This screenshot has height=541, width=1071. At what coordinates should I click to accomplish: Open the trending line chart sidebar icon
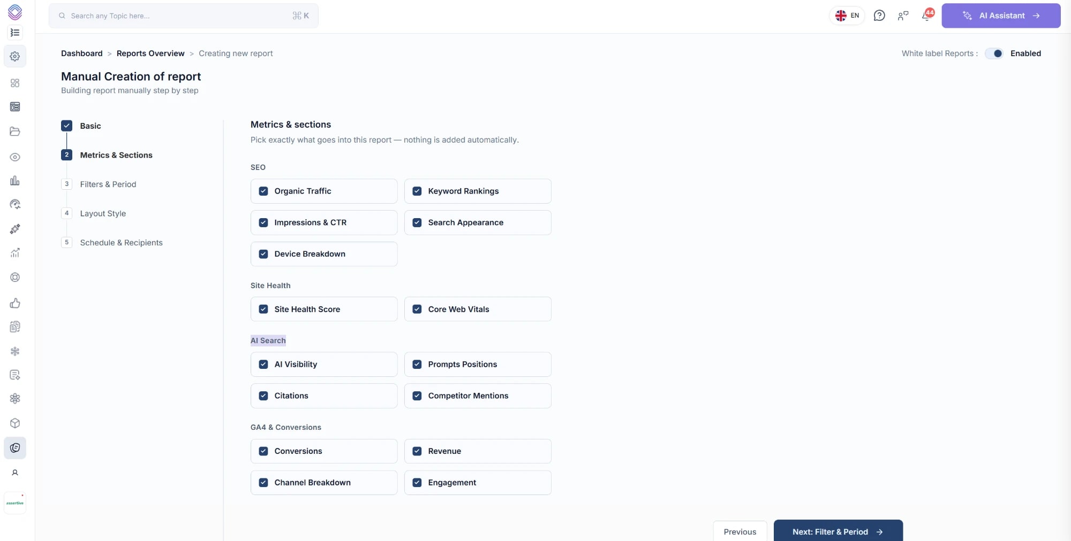15,253
